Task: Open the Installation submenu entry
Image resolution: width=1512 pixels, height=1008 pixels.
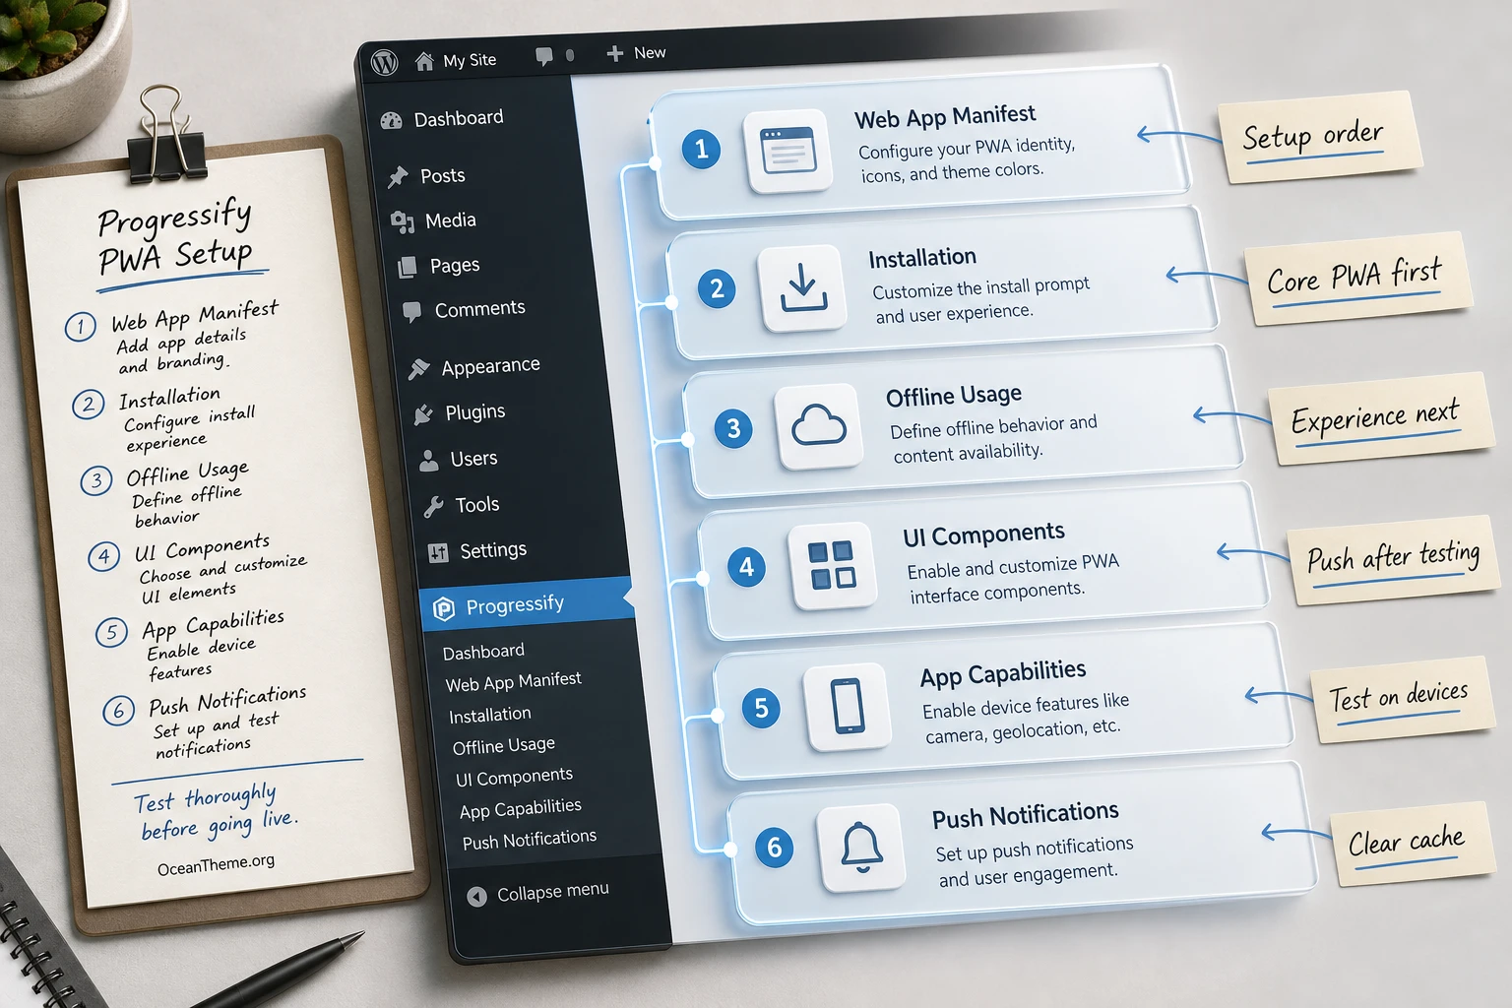Action: tap(490, 715)
